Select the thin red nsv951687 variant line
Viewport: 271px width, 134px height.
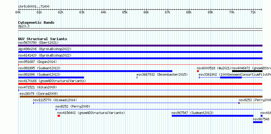pyautogui.click(x=140, y=65)
